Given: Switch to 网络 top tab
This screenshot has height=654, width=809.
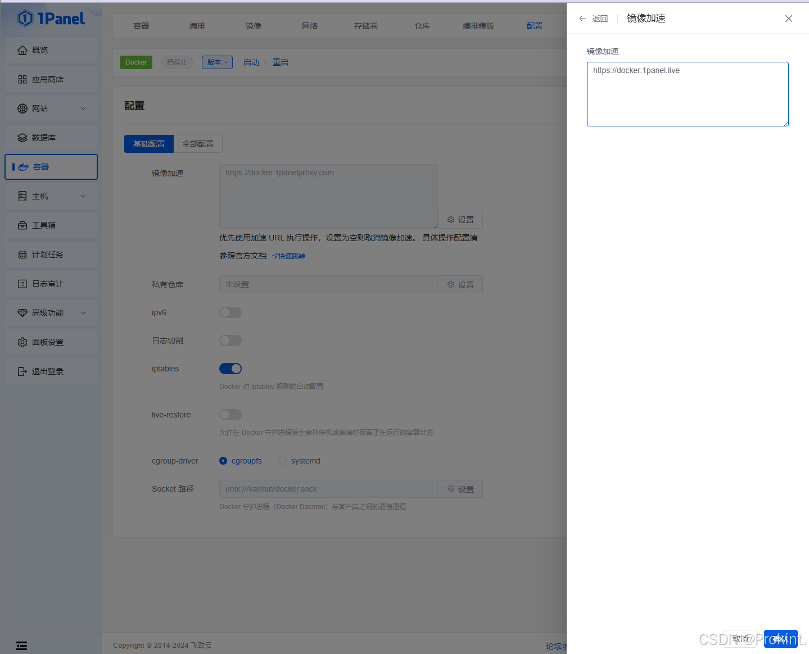Looking at the screenshot, I should tap(310, 26).
